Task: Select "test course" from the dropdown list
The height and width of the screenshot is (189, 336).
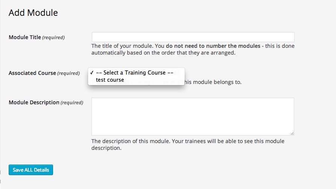Action: pyautogui.click(x=110, y=80)
